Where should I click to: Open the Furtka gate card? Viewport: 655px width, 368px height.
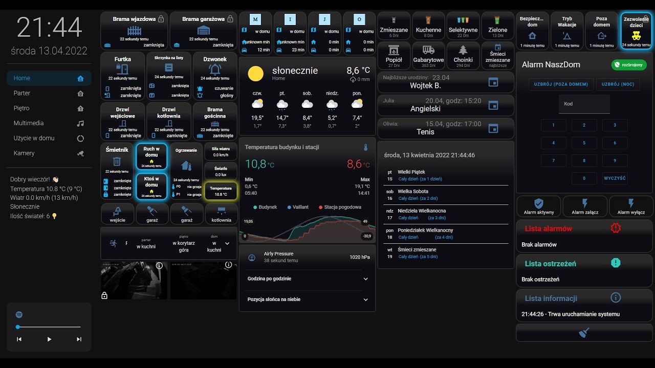123,76
